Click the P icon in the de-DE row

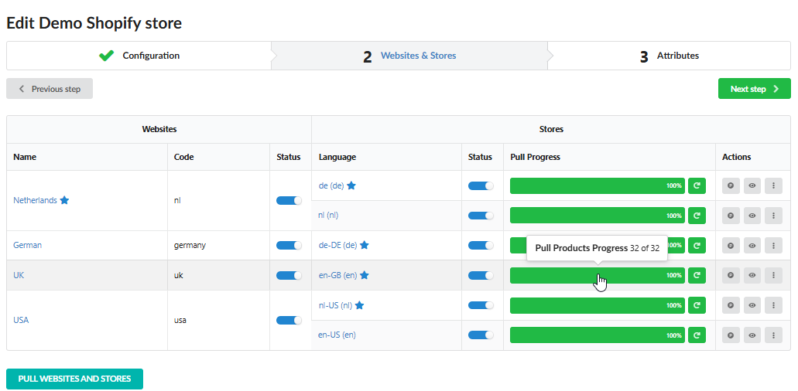(x=731, y=245)
